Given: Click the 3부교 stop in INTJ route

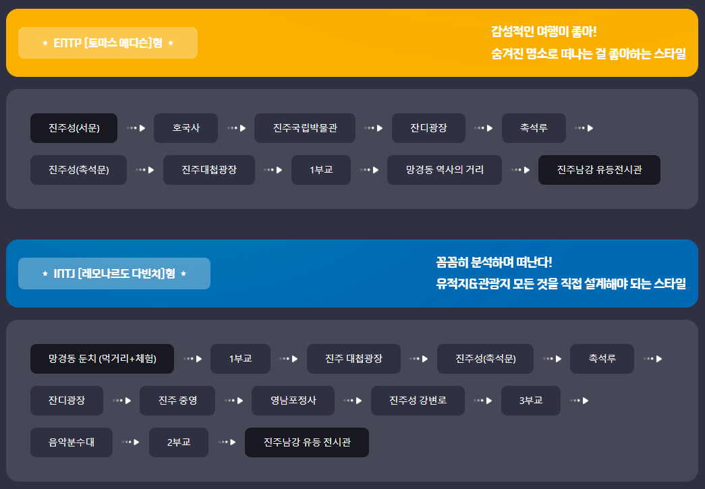Looking at the screenshot, I should tap(531, 401).
